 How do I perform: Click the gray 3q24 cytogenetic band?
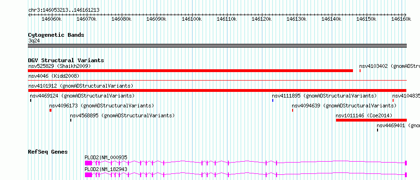(217, 46)
